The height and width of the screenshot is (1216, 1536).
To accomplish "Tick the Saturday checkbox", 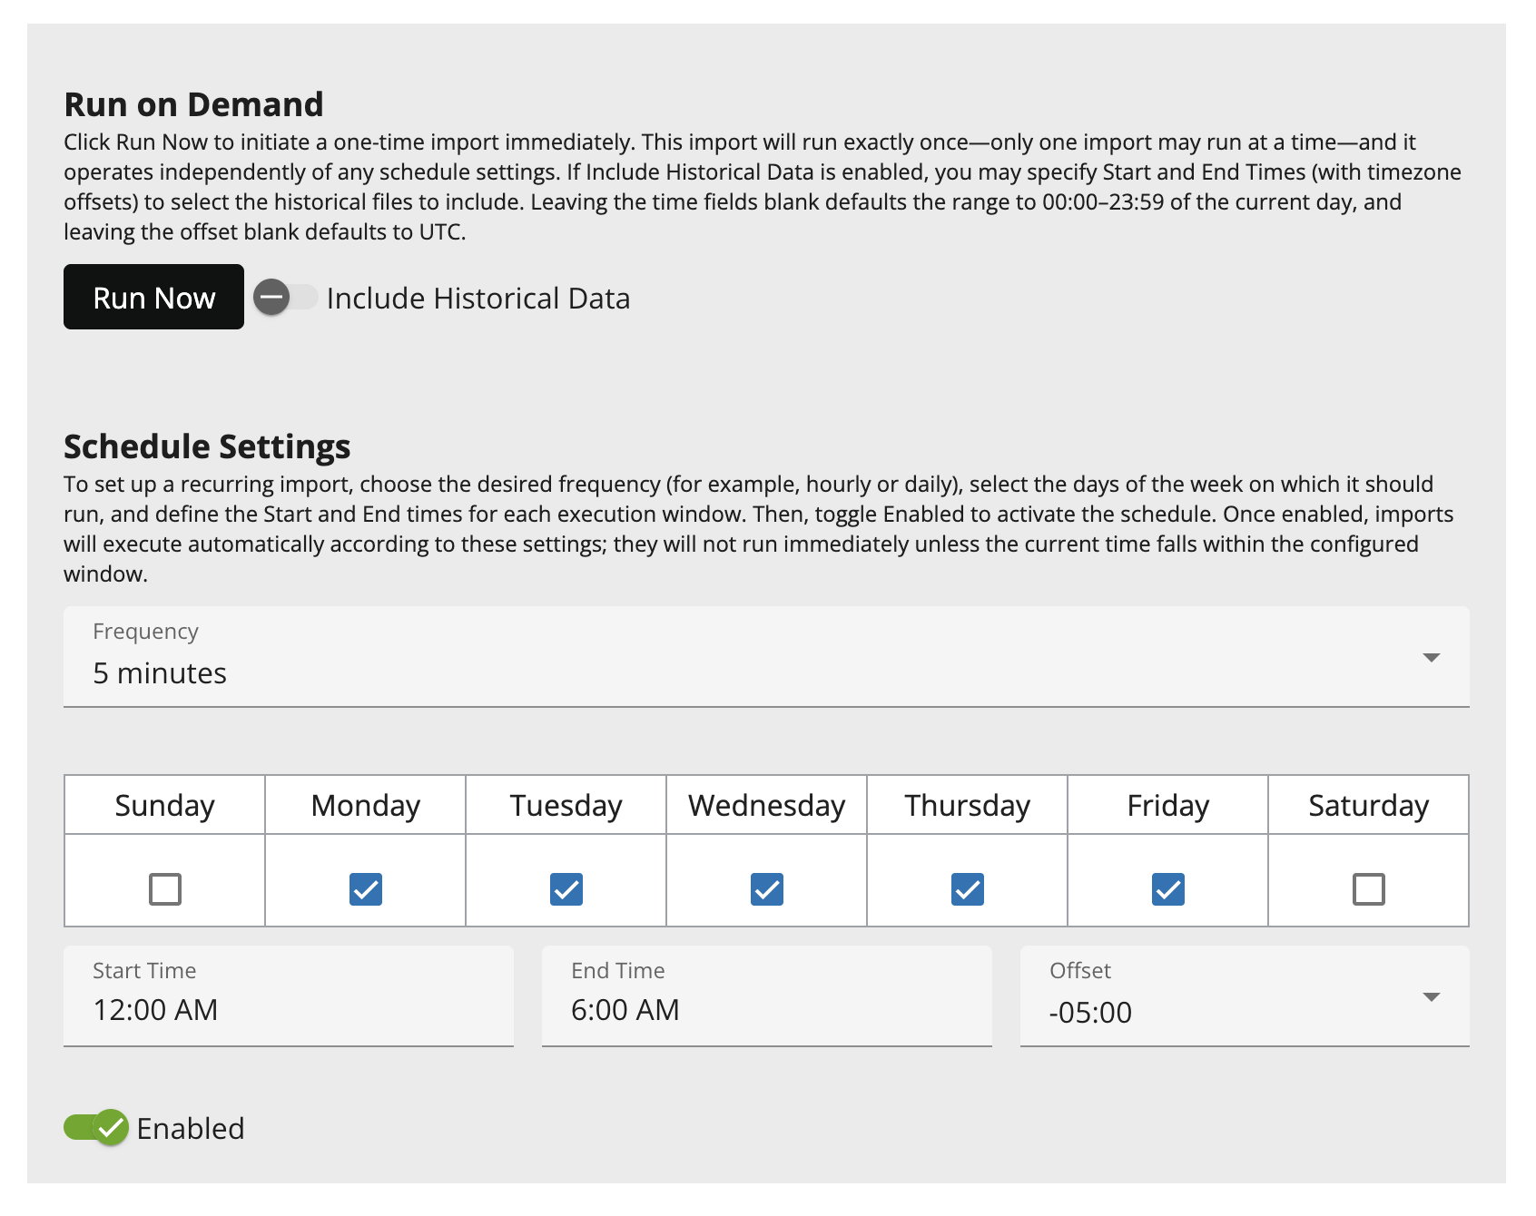I will (1369, 889).
